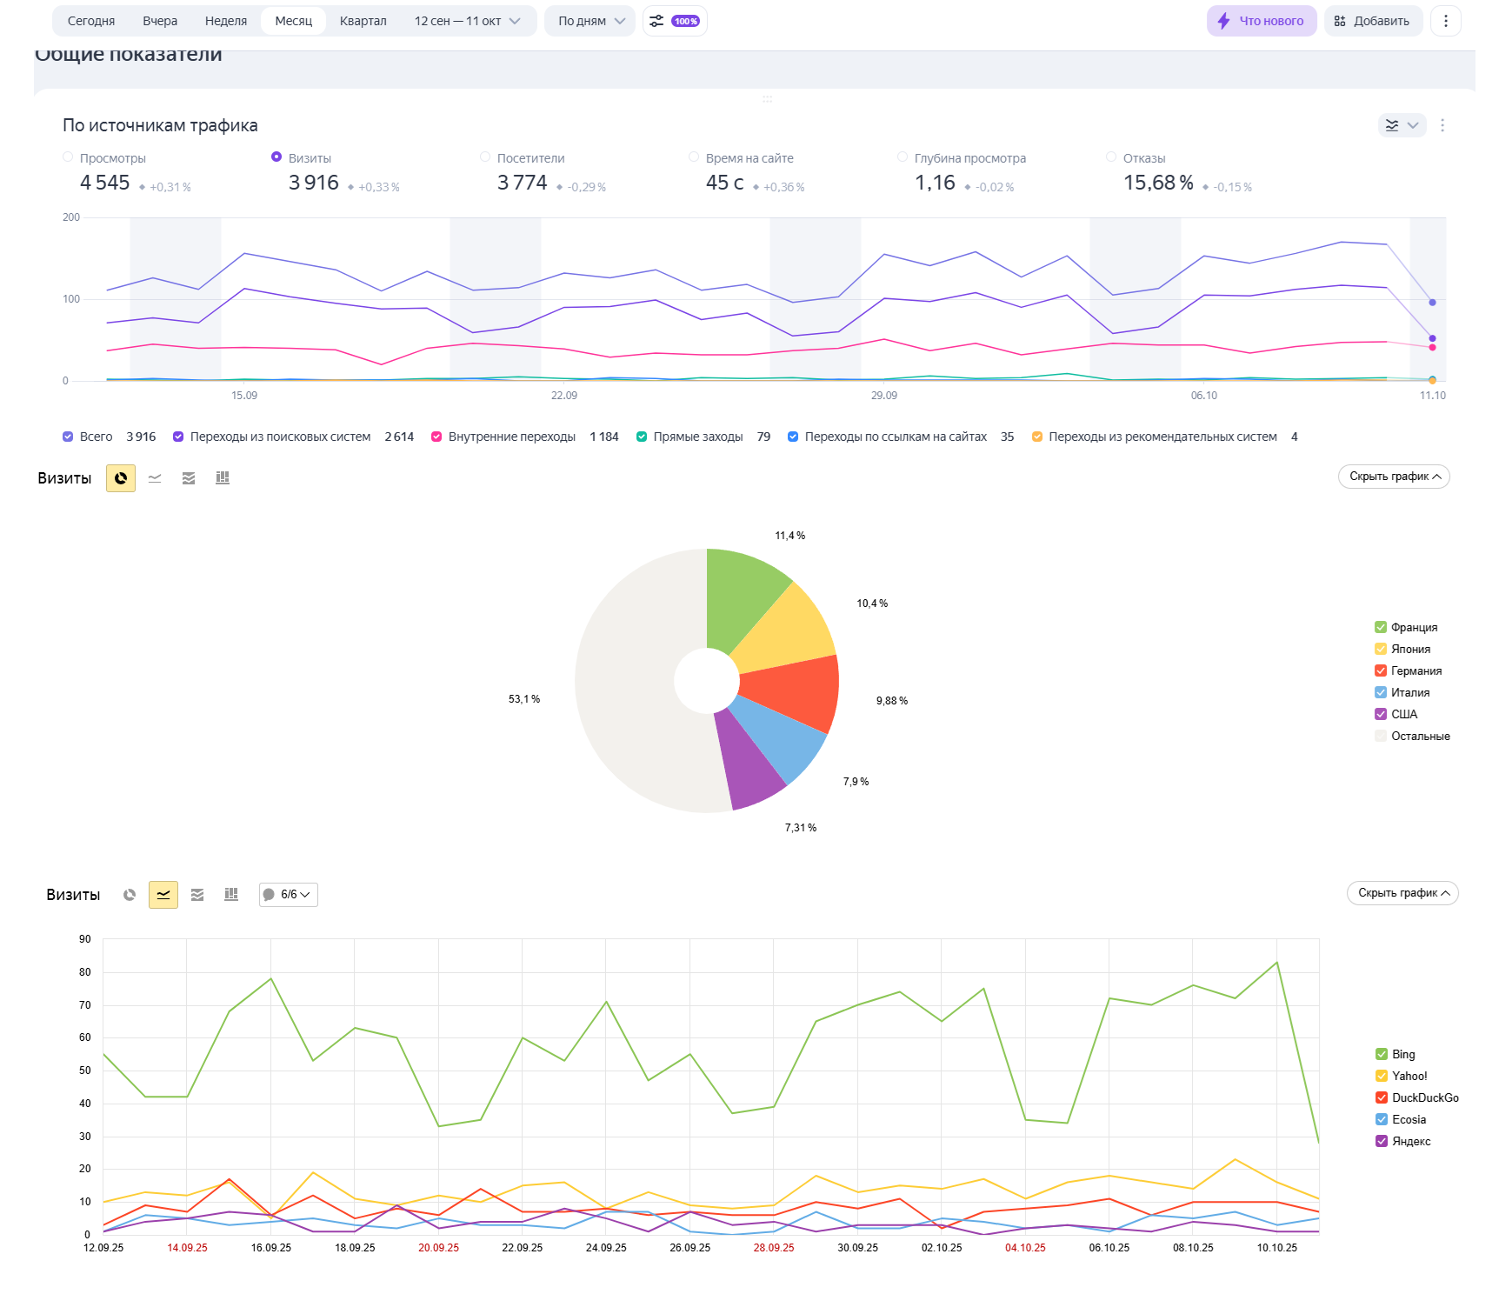This screenshot has height=1294, width=1512.
Task: Open the 12 сен — 11 окт date range dropdown
Action: point(467,21)
